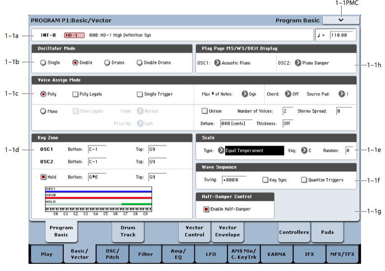
Task: Click OSC2 Bottom key field
Action: pos(97,161)
